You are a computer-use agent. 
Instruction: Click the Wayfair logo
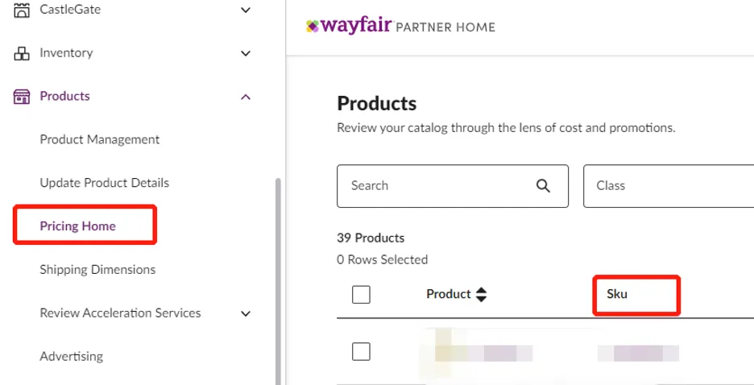(350, 26)
